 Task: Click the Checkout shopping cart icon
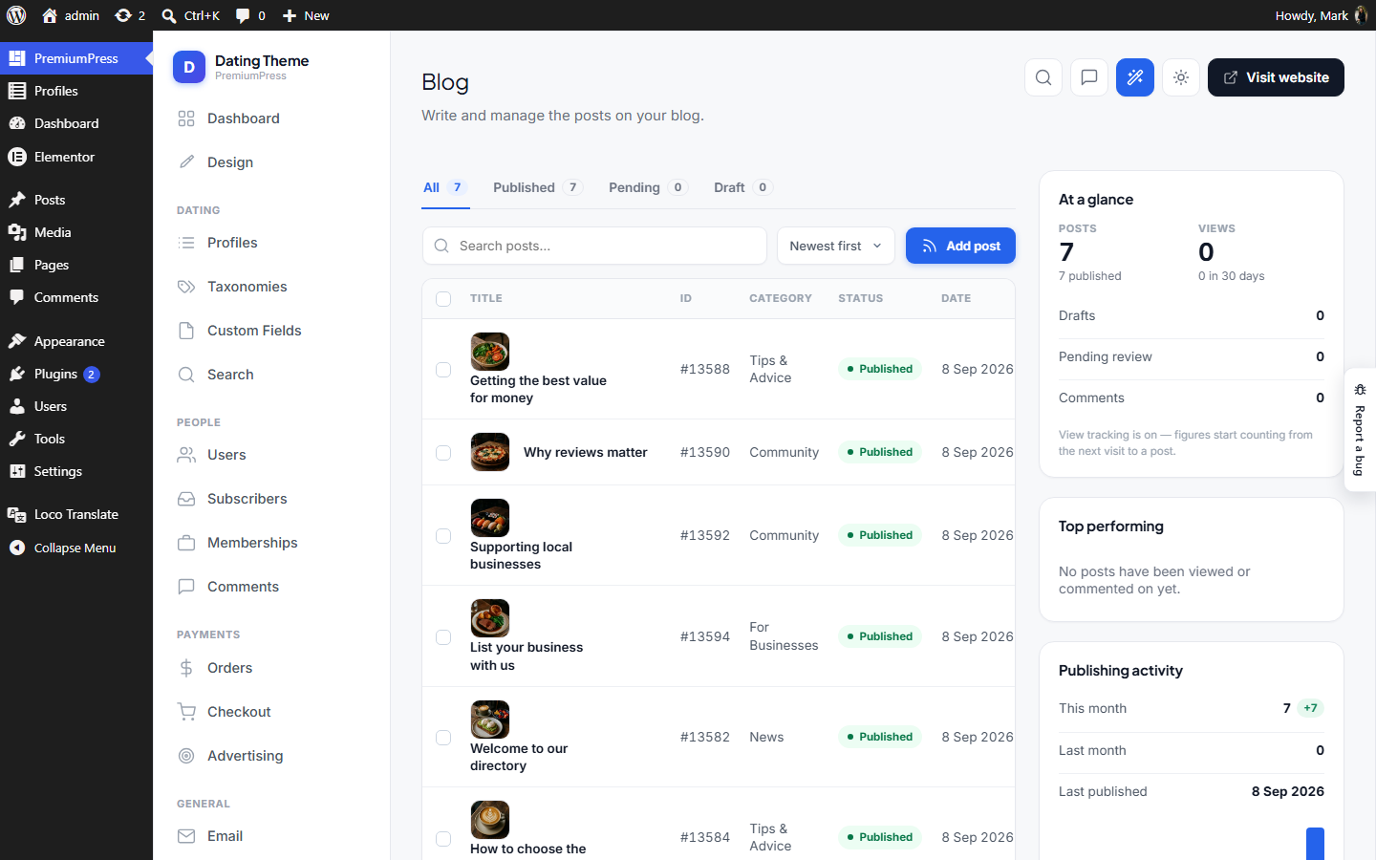[186, 712]
